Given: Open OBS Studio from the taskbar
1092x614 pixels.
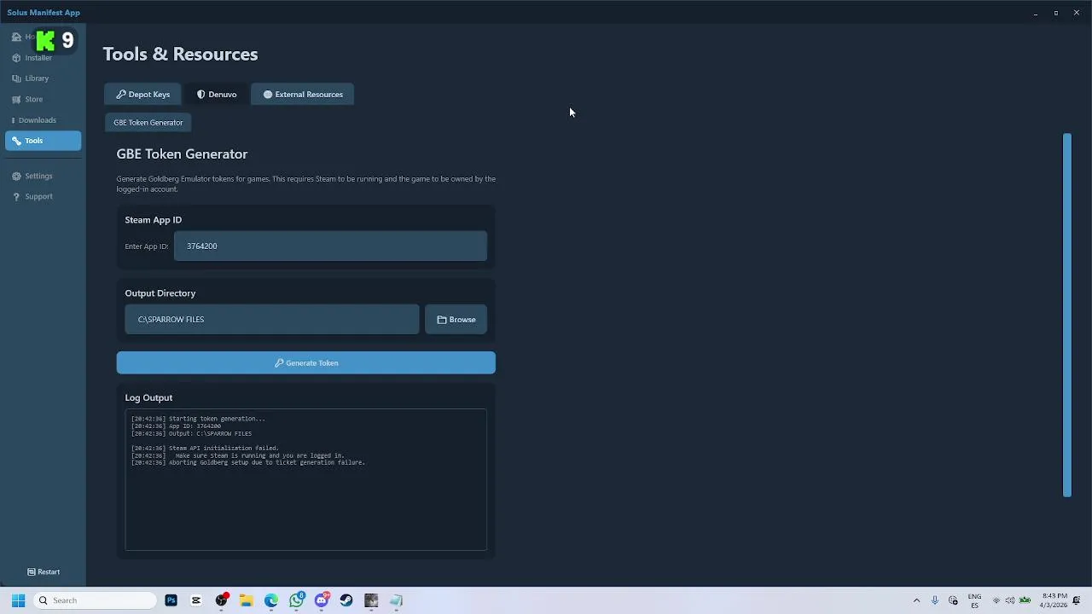Looking at the screenshot, I should coord(222,600).
